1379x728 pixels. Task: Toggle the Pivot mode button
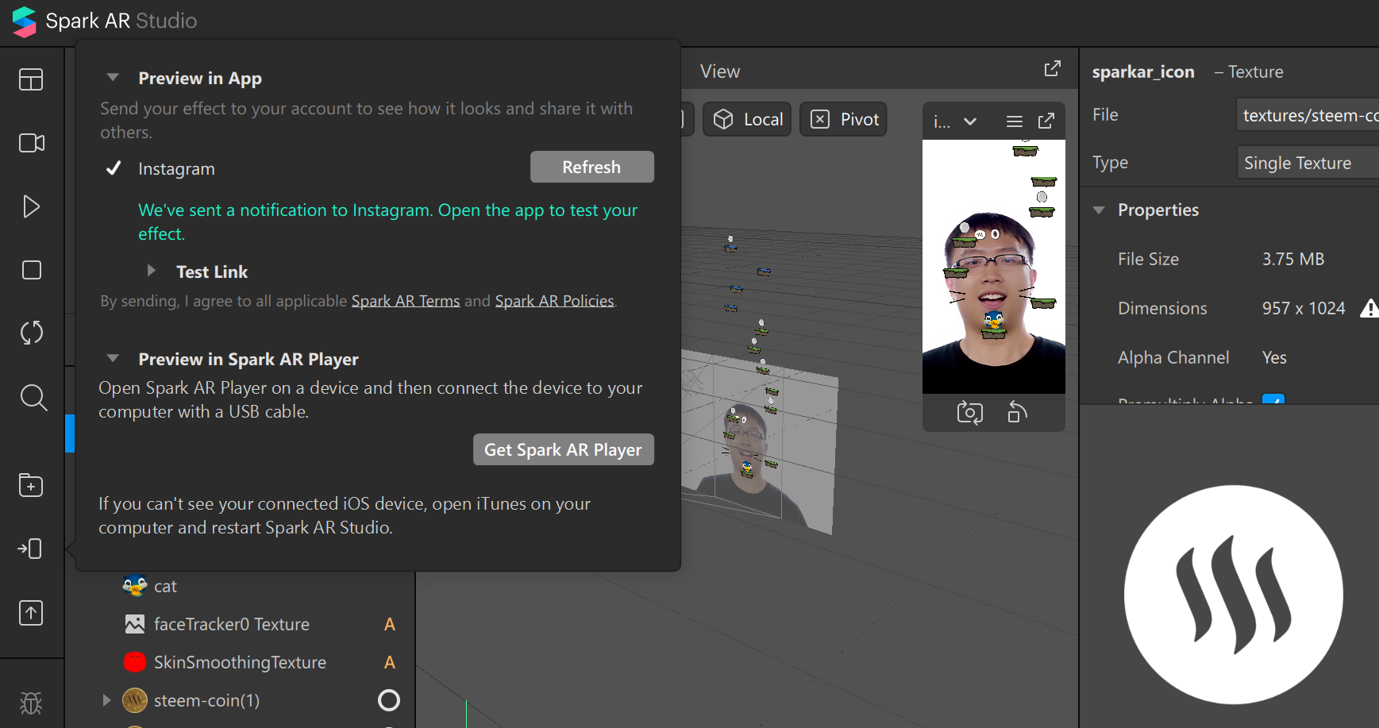[x=843, y=119]
